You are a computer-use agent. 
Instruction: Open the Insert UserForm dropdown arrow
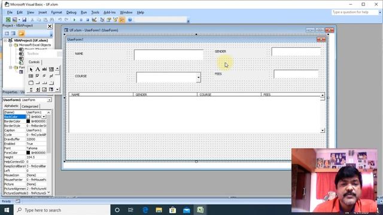point(19,20)
